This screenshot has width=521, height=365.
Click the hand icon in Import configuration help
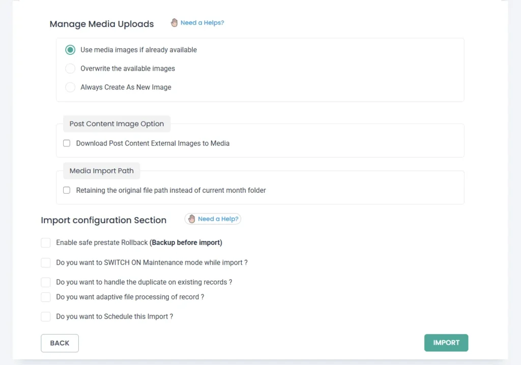[x=192, y=219]
